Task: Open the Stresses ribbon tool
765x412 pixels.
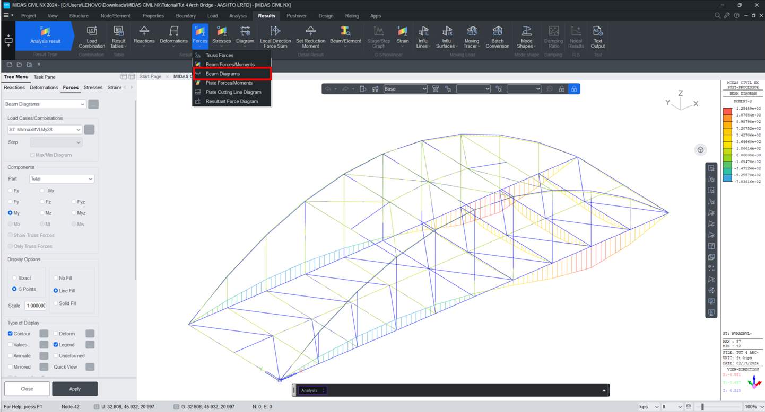Action: 221,35
